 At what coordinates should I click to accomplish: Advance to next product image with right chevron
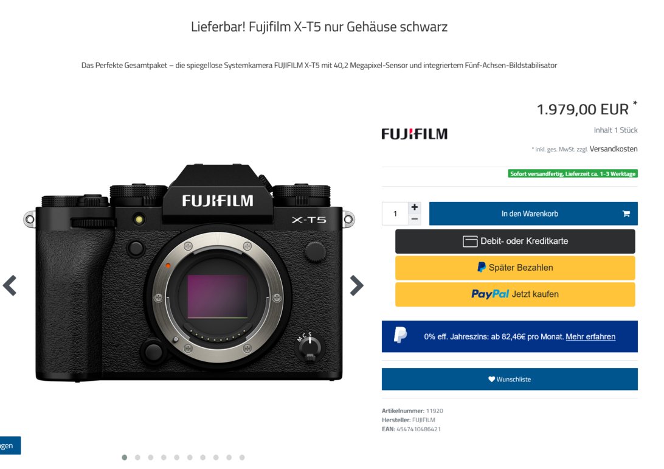356,285
